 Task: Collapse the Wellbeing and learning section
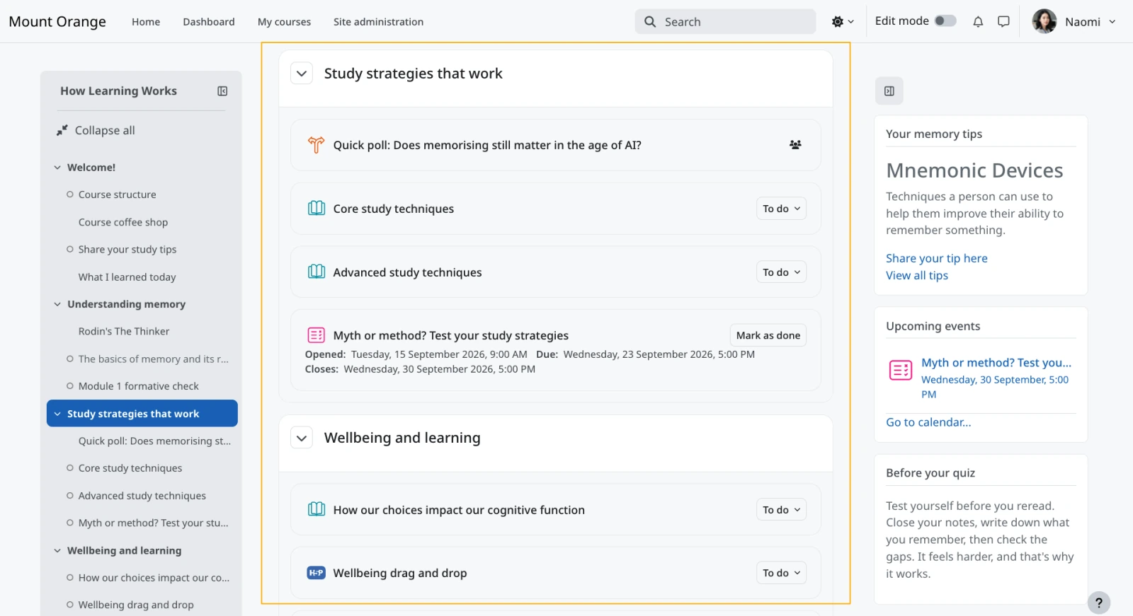(x=302, y=438)
